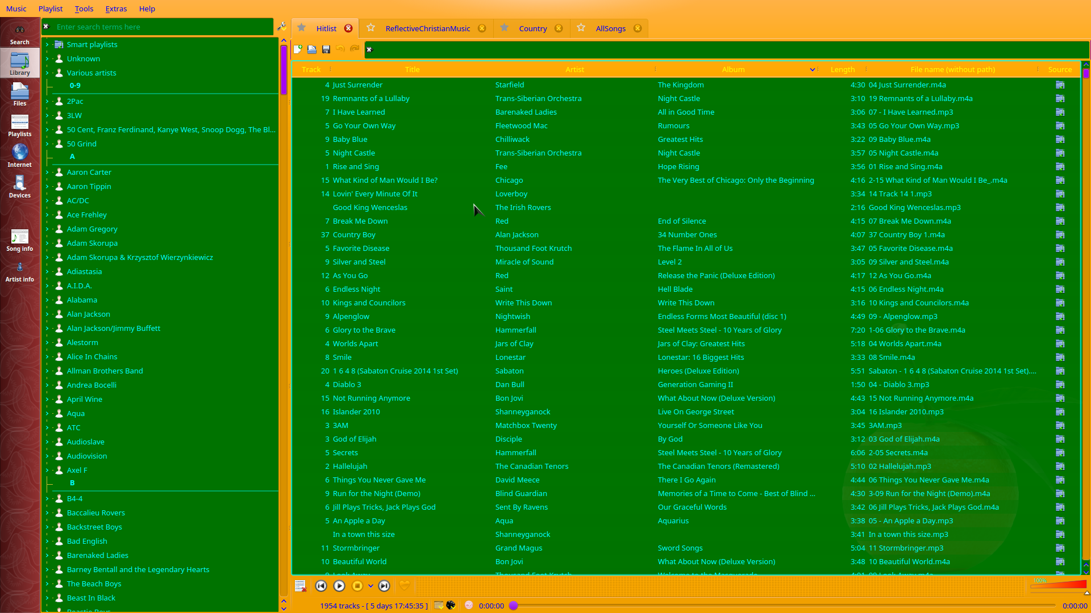Viewport: 1091px width, 613px height.
Task: Undo last playlist change
Action: click(x=340, y=49)
